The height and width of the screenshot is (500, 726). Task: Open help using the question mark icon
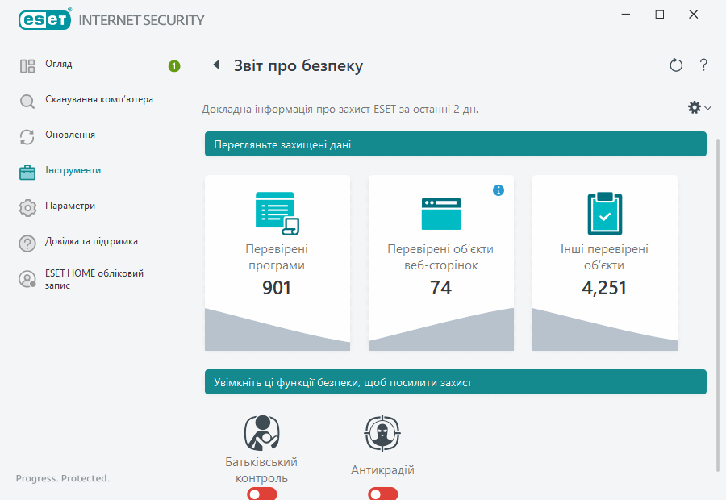tap(703, 65)
